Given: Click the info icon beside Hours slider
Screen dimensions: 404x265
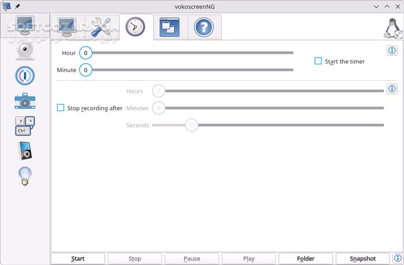Looking at the screenshot, I should pyautogui.click(x=392, y=89).
